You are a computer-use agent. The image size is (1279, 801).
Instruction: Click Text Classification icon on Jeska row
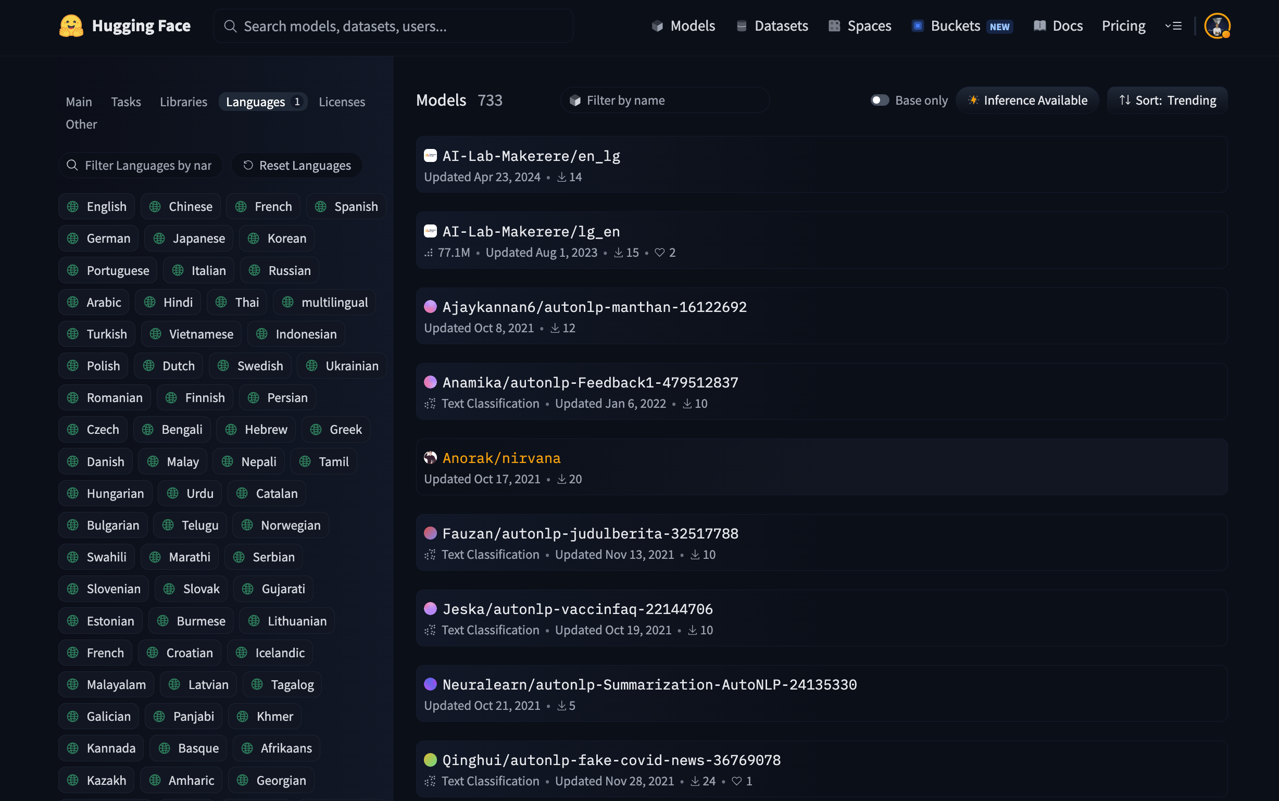430,630
